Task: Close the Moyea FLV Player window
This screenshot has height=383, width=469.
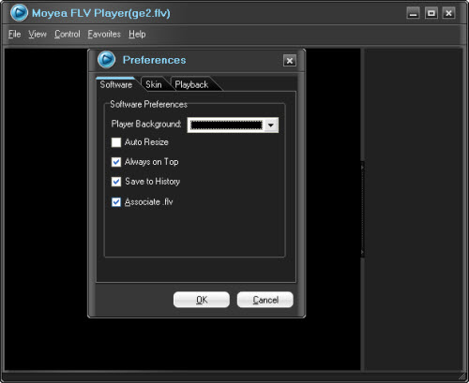Action: (448, 13)
